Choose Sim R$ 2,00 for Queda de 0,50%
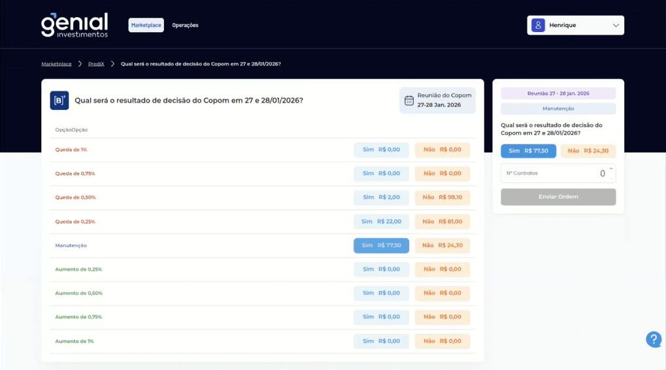This screenshot has width=666, height=370. [382, 197]
